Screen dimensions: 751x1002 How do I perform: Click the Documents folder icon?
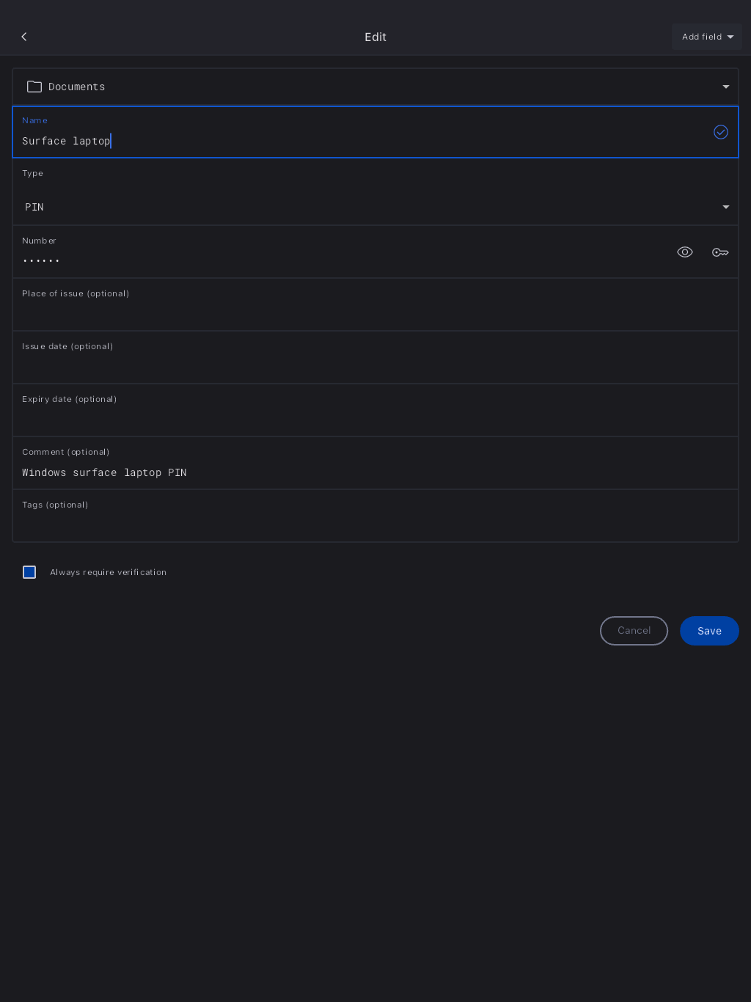click(34, 87)
